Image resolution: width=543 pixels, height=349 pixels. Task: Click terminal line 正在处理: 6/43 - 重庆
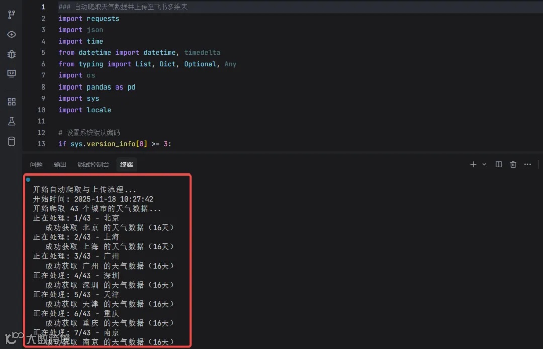coord(76,313)
